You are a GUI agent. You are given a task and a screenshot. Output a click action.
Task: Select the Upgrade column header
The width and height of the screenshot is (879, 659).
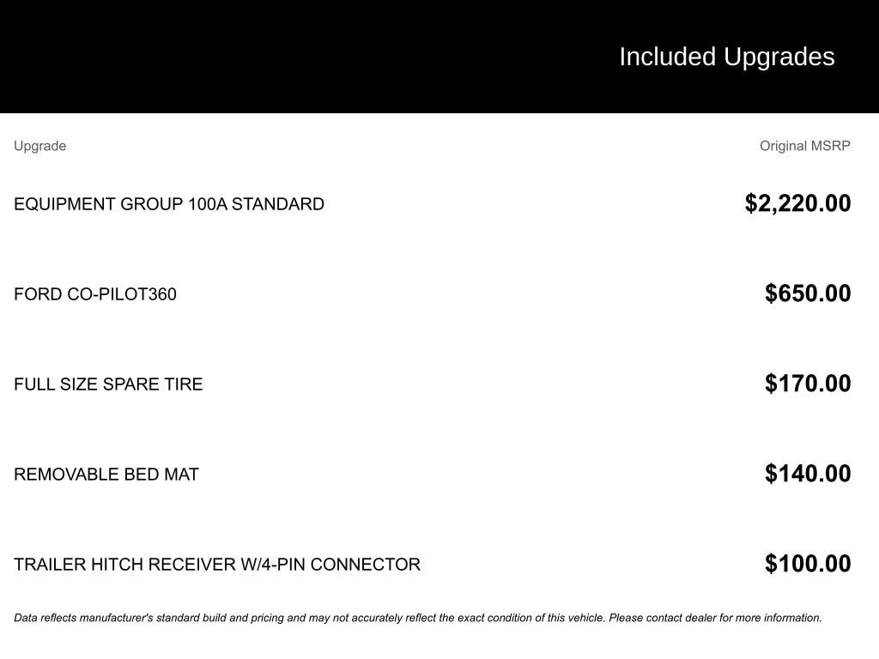pos(40,146)
